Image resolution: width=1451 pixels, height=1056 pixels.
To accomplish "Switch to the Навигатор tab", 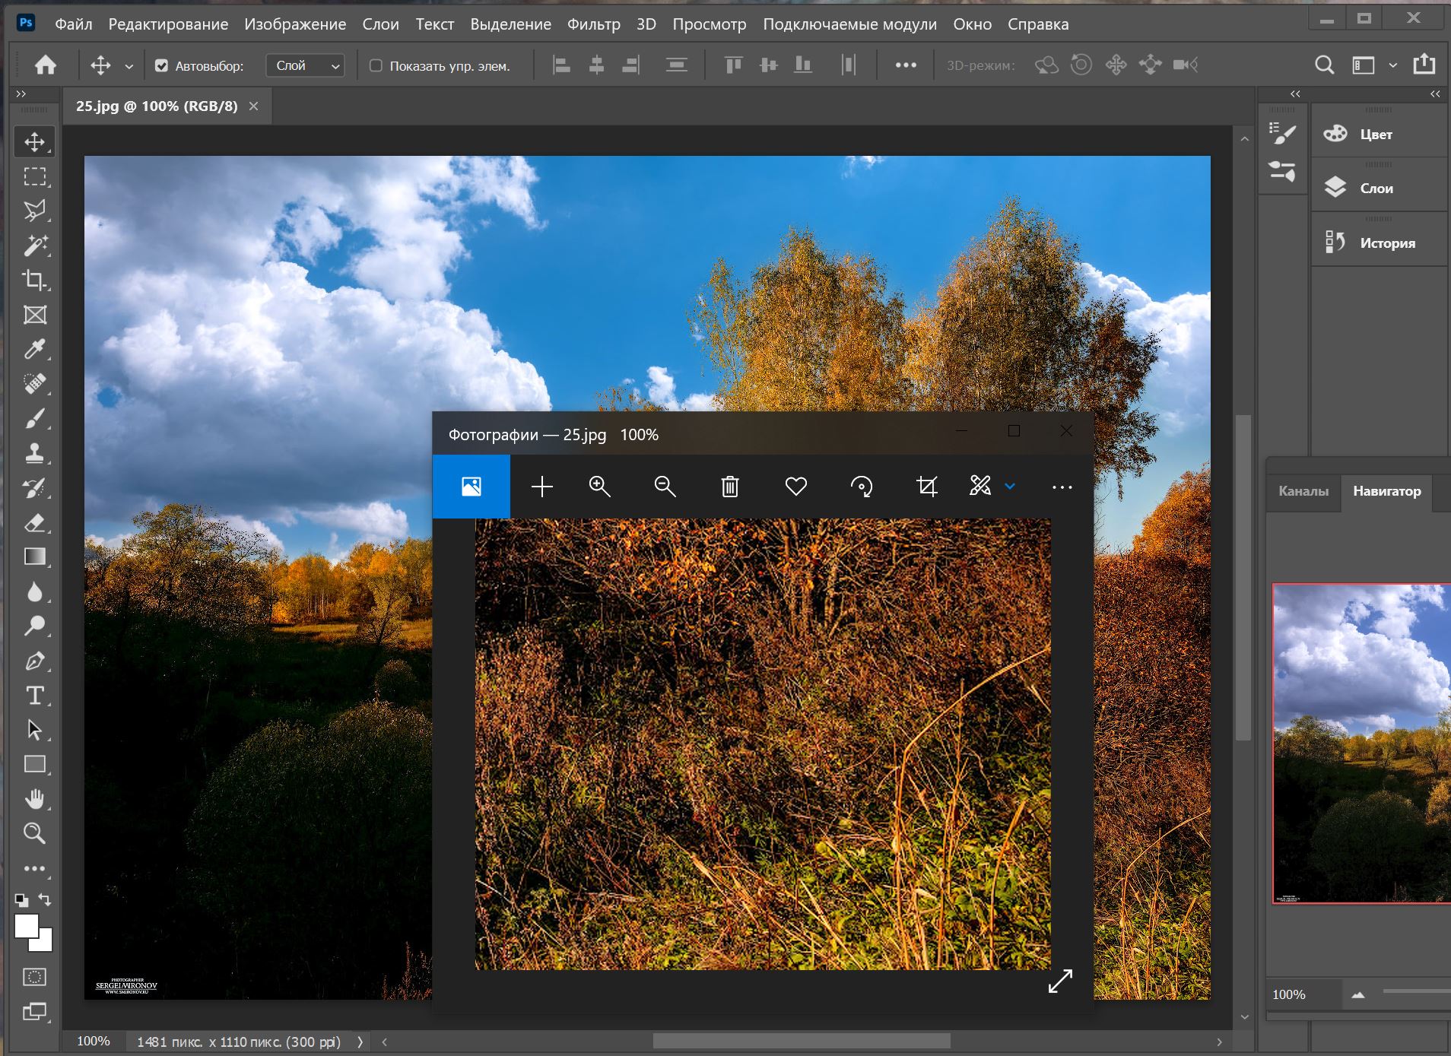I will (1386, 491).
